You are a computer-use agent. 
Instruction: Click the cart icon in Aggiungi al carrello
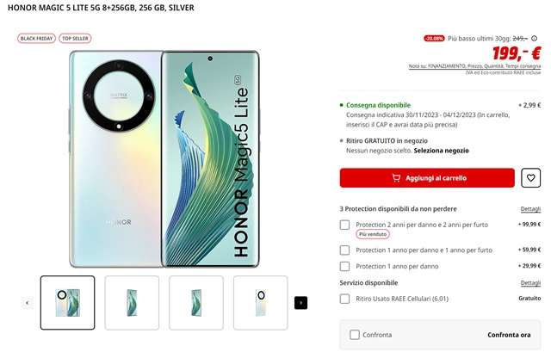coord(396,178)
